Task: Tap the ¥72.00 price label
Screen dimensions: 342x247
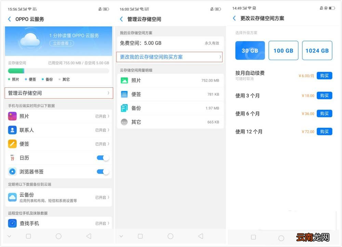Action: click(x=308, y=132)
